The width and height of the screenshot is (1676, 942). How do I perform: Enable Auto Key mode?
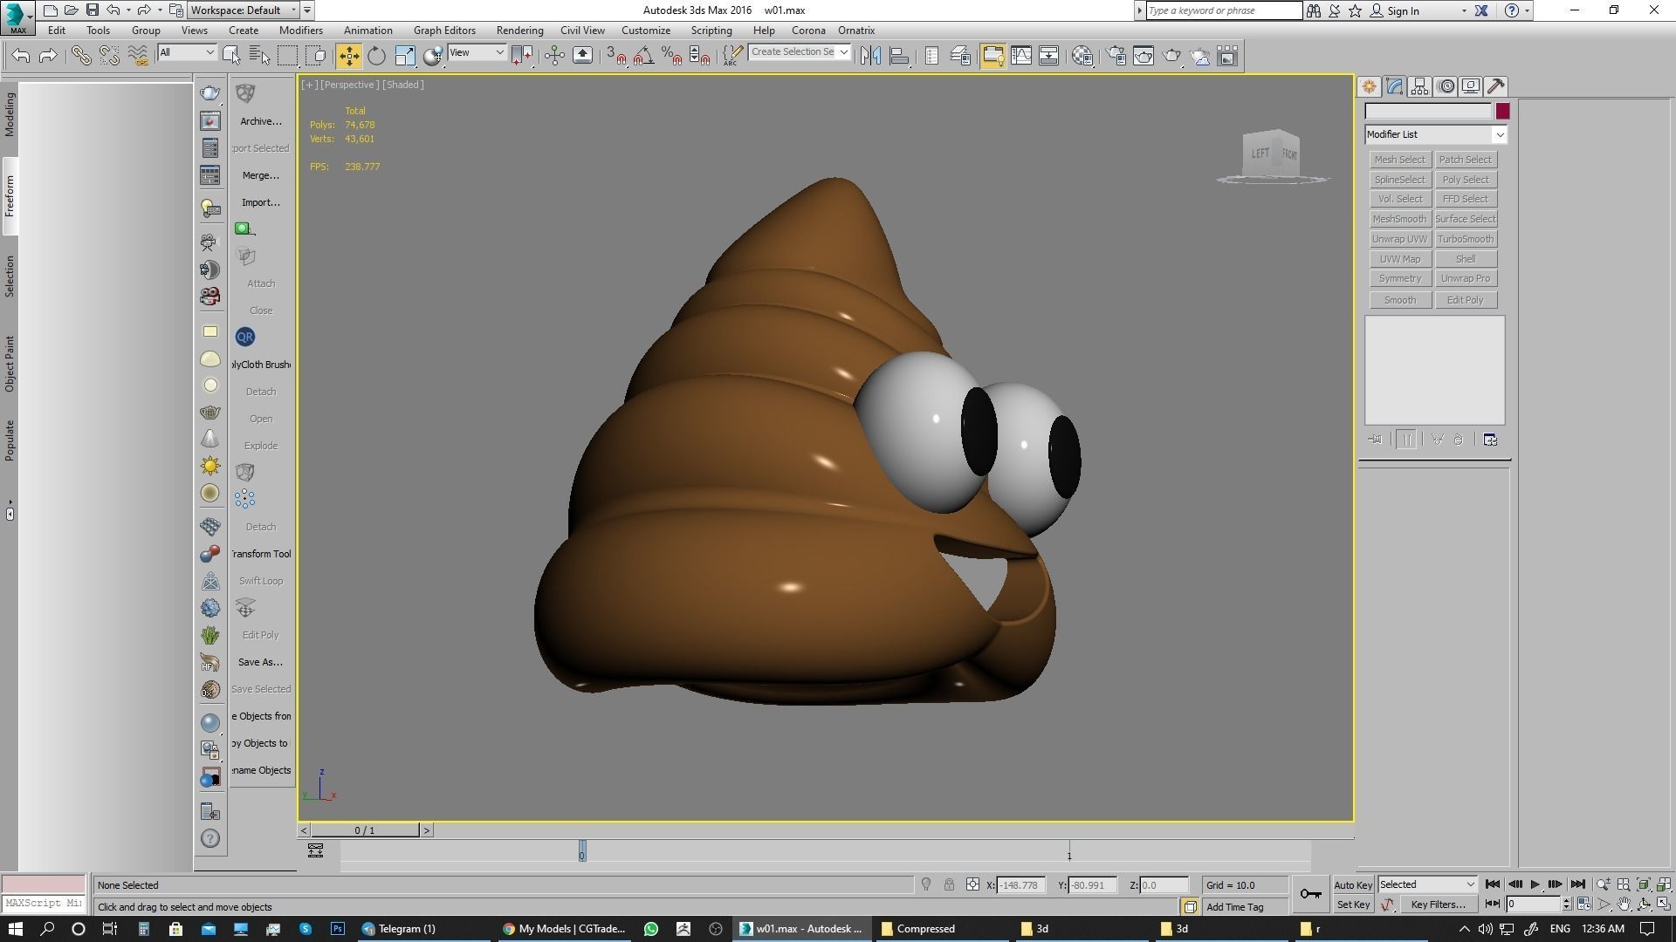[1353, 884]
